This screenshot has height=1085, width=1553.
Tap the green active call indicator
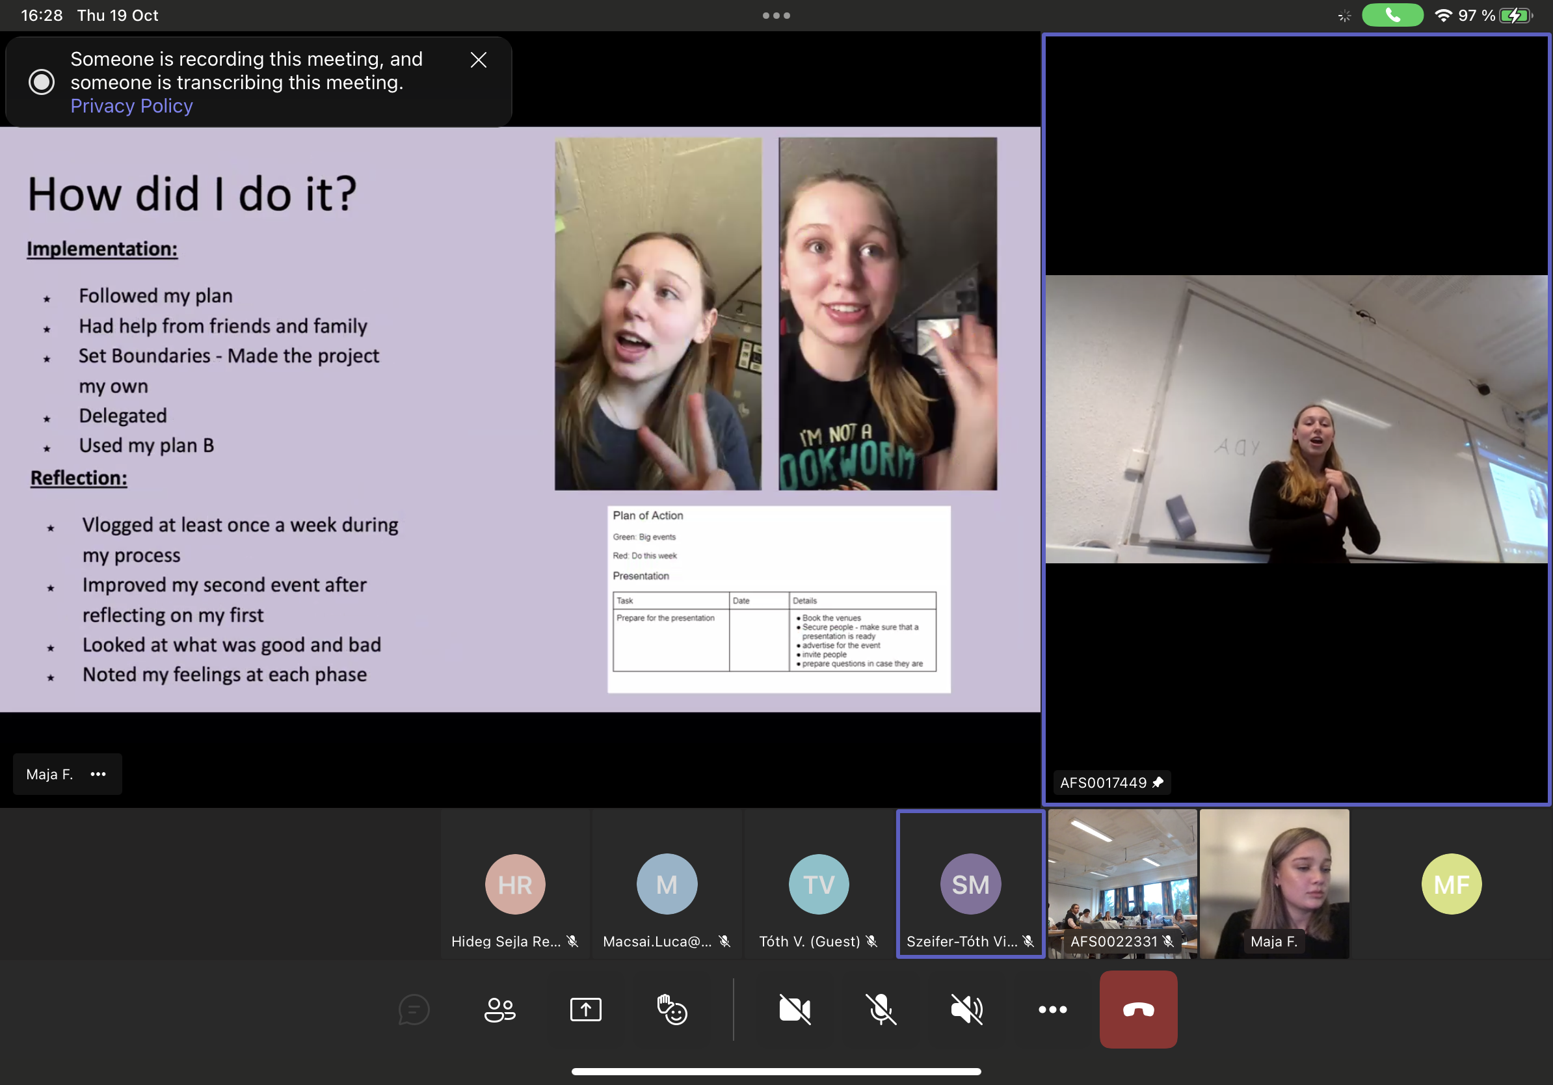1392,15
